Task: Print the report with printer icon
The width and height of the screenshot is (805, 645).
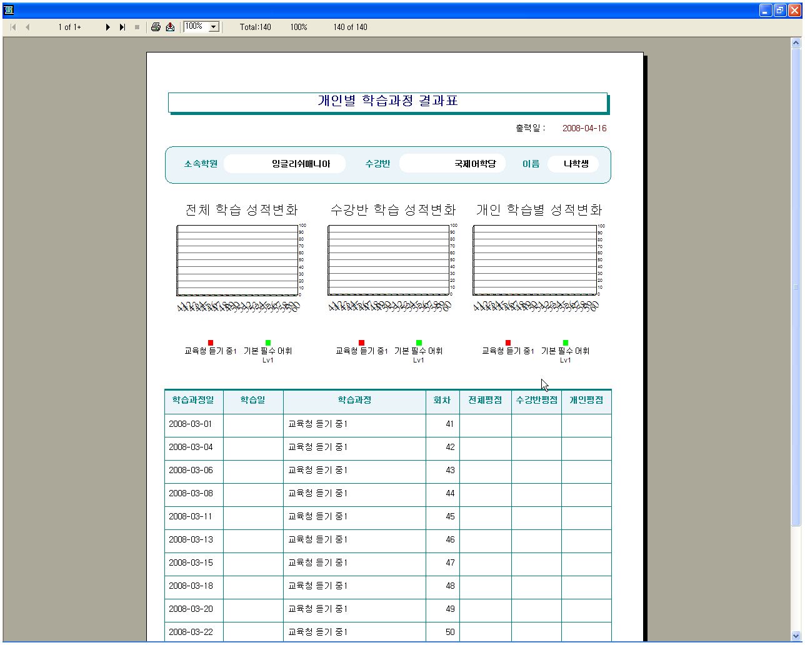Action: click(156, 27)
